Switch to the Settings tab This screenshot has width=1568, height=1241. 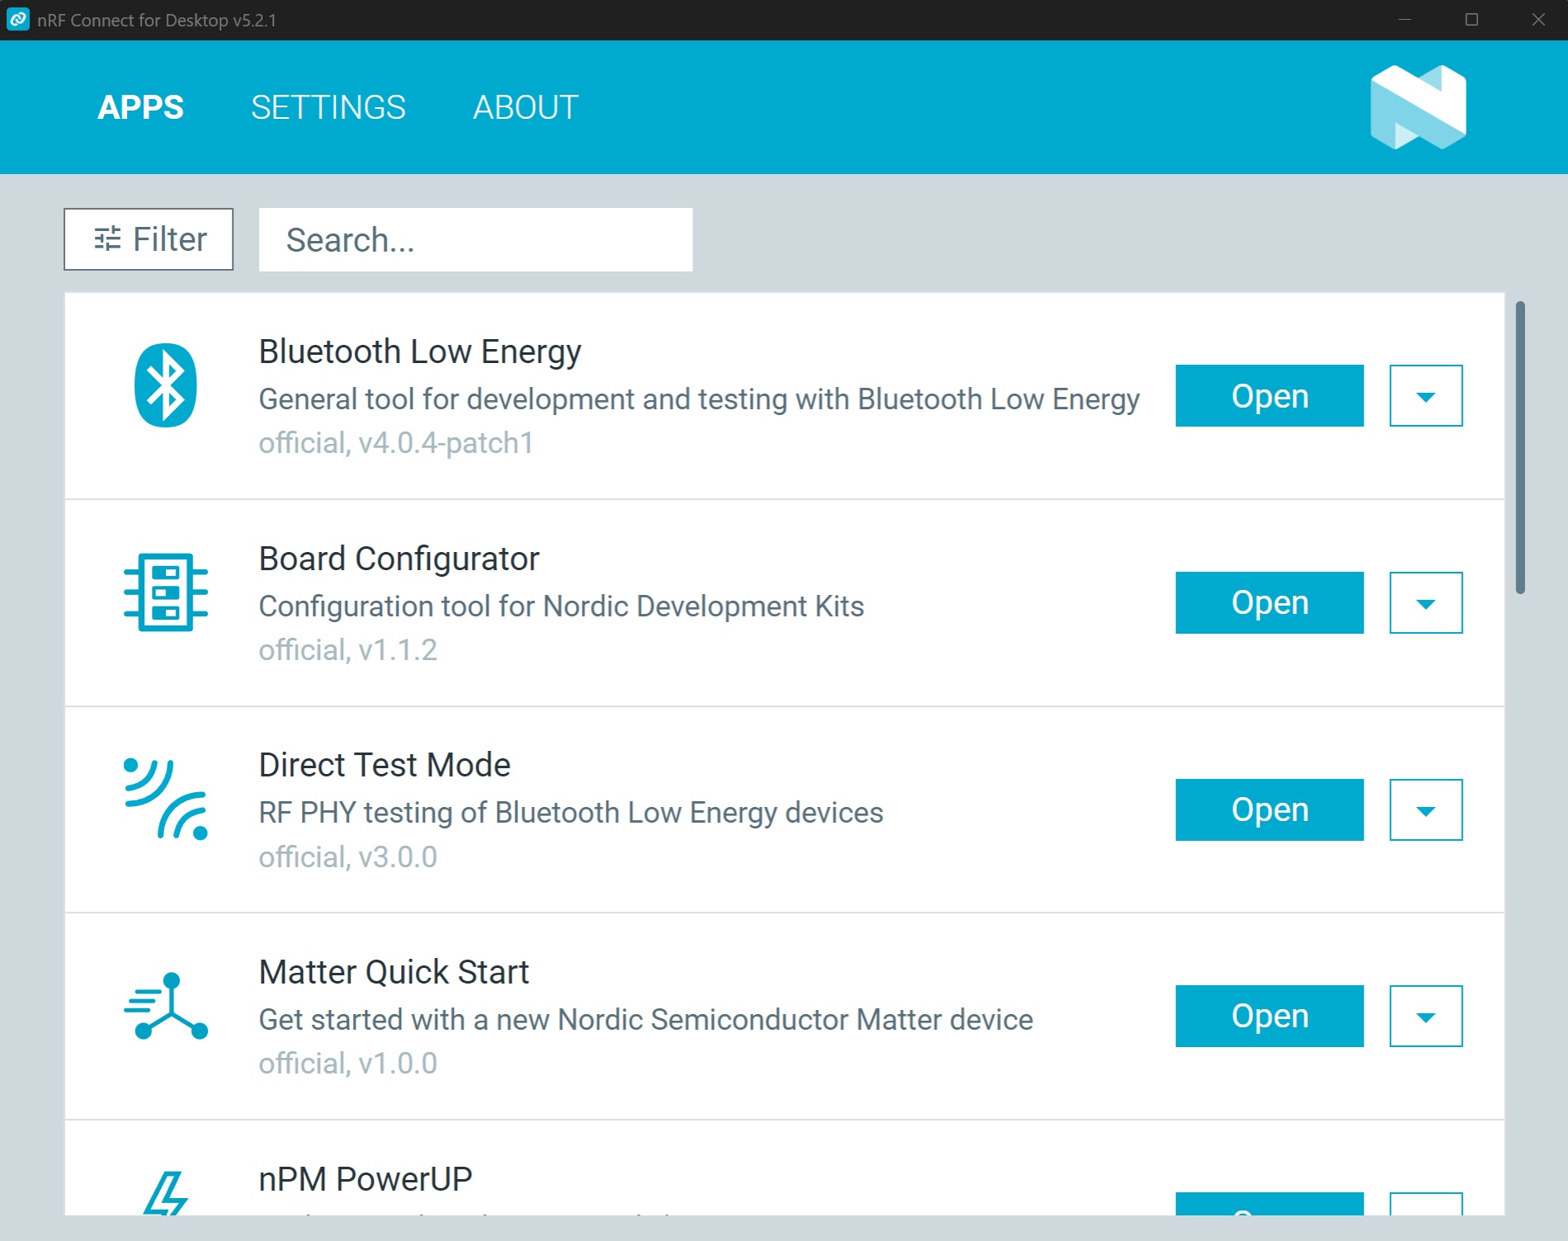pos(328,107)
